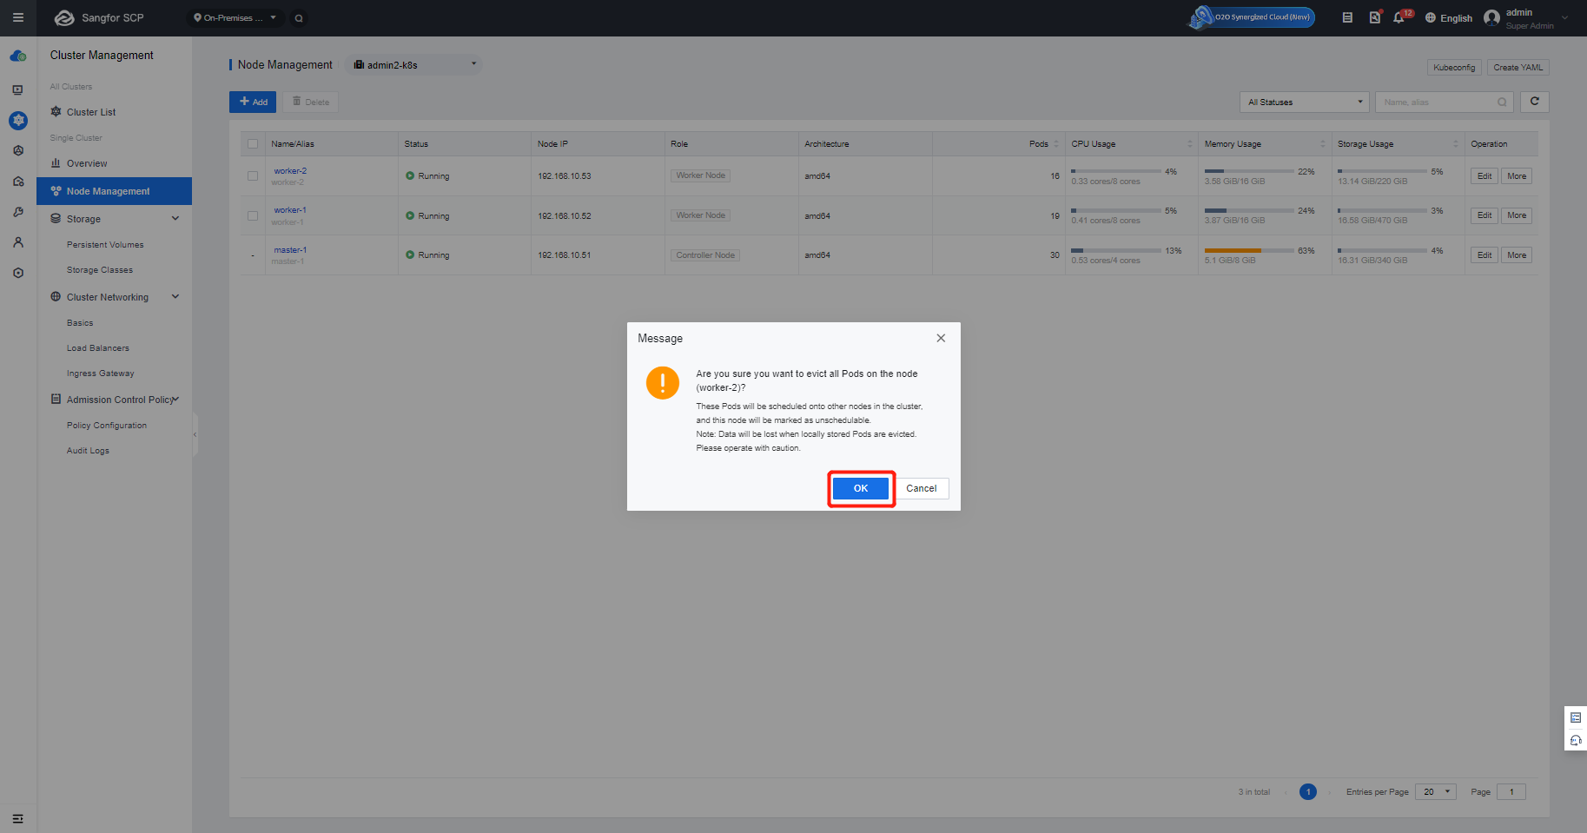Select Node Management in sidebar
This screenshot has height=833, width=1587.
click(x=114, y=191)
